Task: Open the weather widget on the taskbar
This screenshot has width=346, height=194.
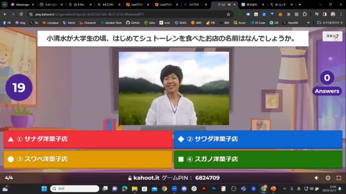Action: [5, 189]
